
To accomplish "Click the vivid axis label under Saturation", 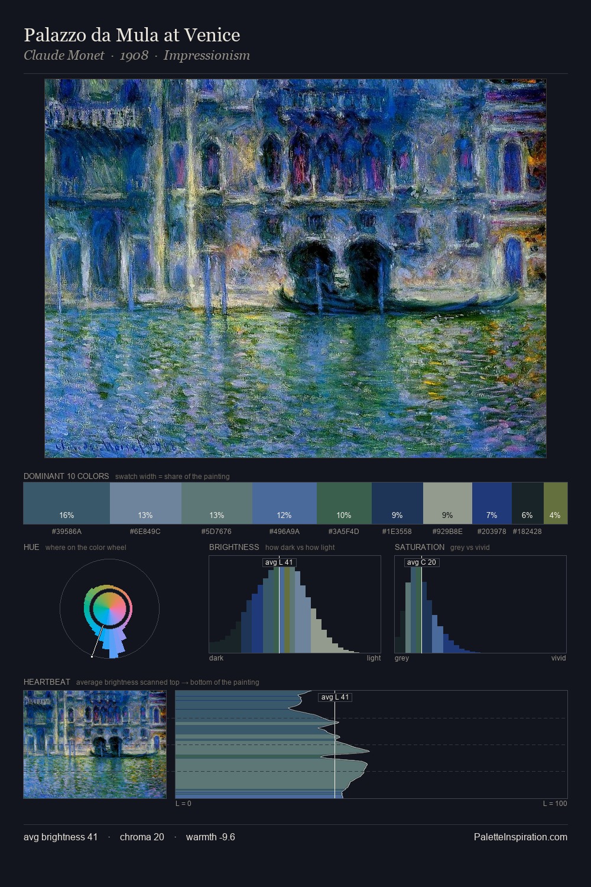I will [x=558, y=658].
